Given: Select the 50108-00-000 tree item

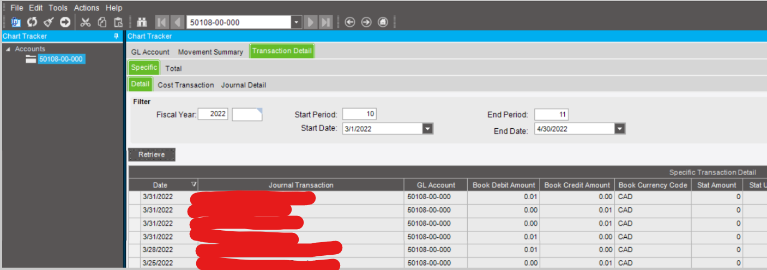Looking at the screenshot, I should coord(61,59).
